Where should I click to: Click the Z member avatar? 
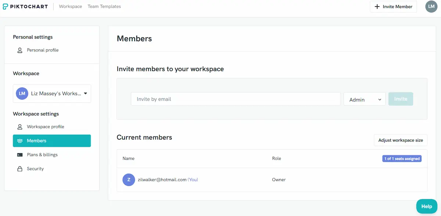tap(129, 180)
